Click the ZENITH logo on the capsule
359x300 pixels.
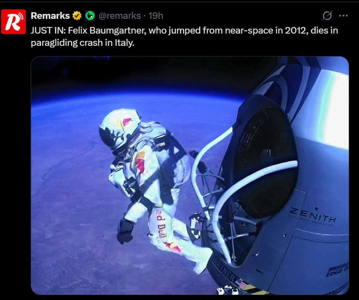pyautogui.click(x=313, y=215)
